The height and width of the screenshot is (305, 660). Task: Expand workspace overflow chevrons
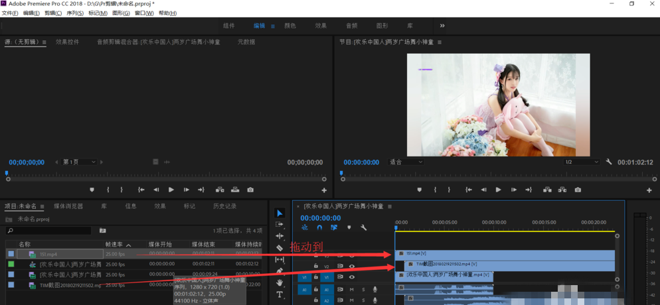(x=442, y=26)
